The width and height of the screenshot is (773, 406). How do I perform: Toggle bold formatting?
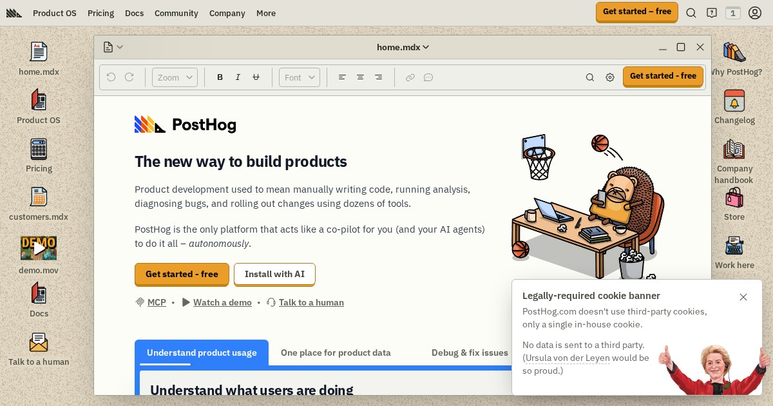[x=220, y=77]
